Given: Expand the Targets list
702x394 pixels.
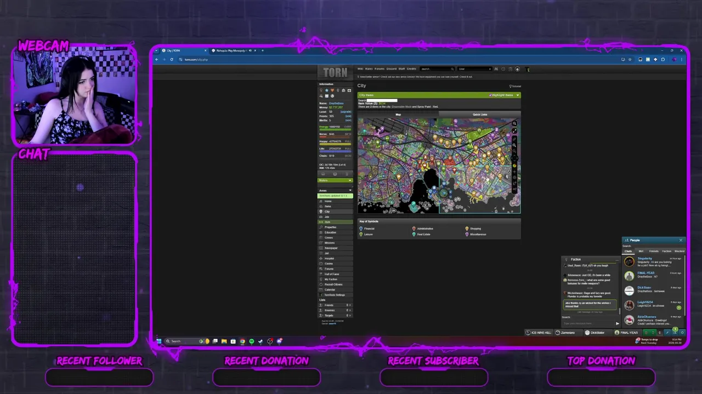Looking at the screenshot, I should point(335,316).
